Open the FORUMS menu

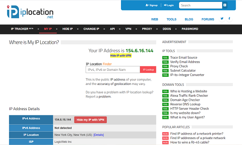click(208, 19)
